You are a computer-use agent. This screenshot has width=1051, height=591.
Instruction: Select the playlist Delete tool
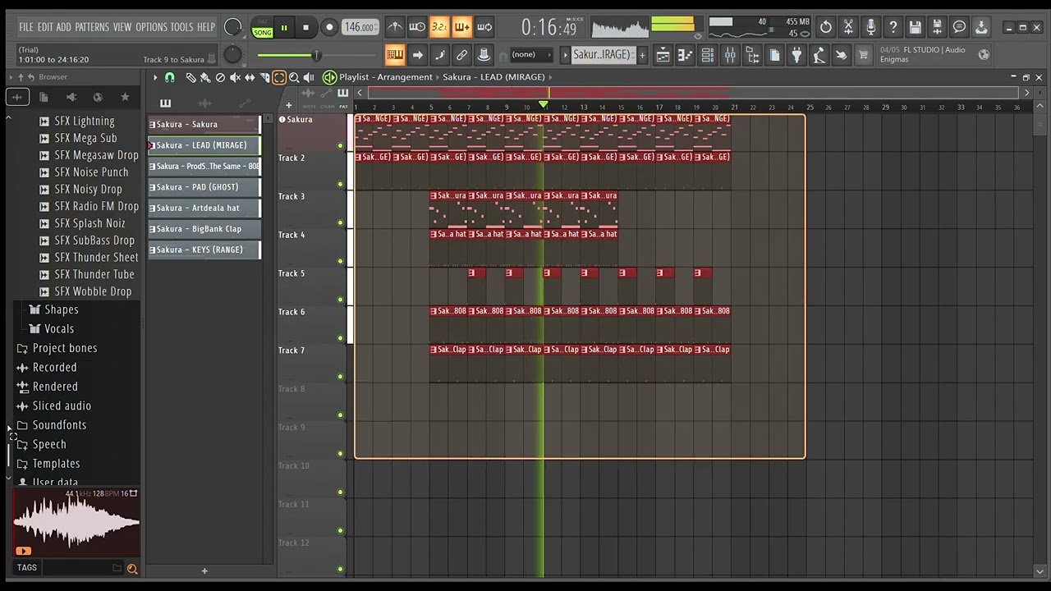(x=220, y=77)
